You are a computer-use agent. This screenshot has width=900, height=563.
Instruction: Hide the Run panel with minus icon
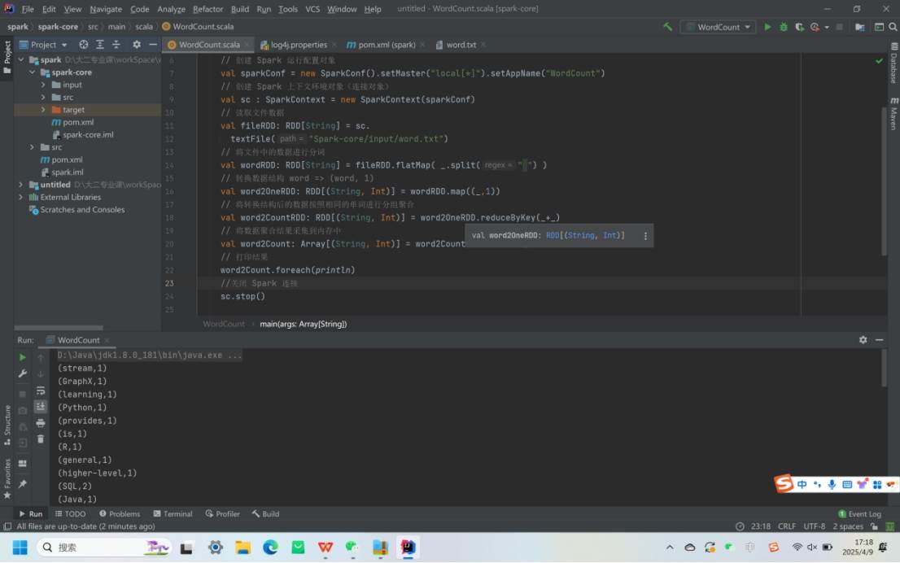(x=880, y=340)
